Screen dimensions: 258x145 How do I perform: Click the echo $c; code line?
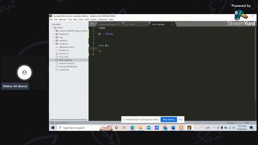pos(104,46)
